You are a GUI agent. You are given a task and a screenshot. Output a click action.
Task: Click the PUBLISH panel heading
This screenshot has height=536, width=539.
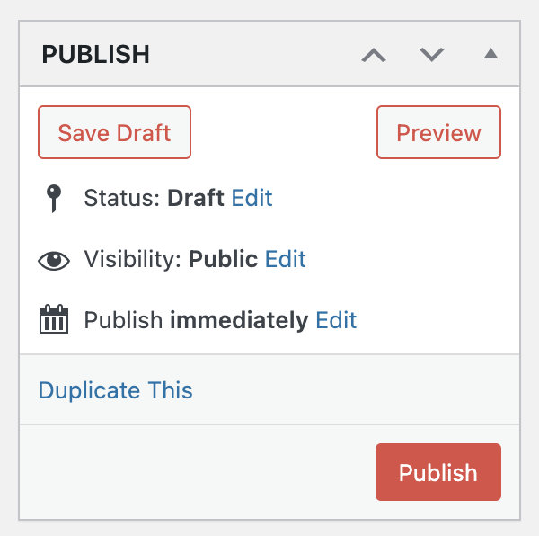coord(96,54)
